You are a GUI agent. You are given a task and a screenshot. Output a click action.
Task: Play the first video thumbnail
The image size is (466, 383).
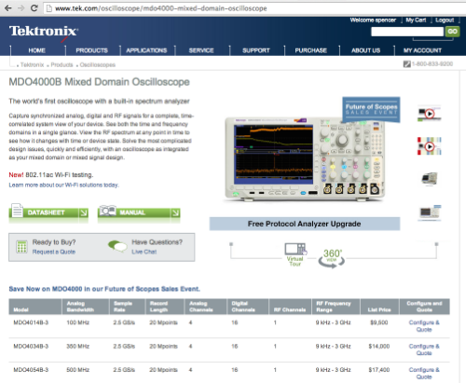430,114
